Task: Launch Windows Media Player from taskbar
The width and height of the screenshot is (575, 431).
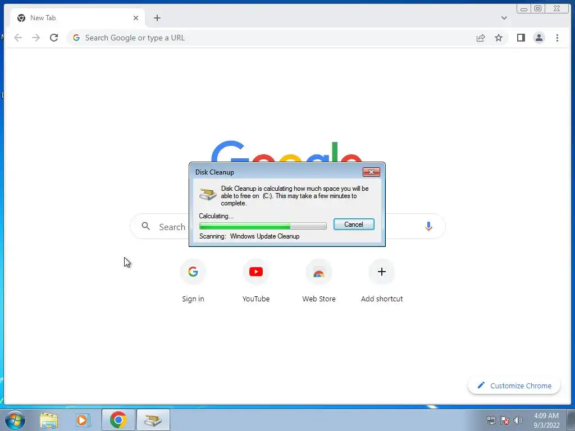Action: tap(83, 420)
